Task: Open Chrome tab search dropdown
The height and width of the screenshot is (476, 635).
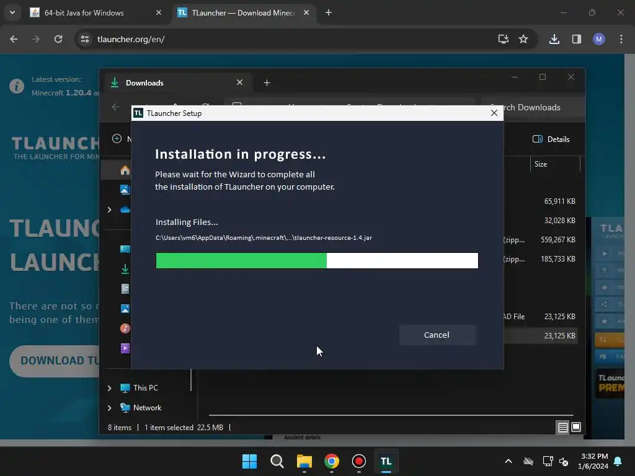Action: 12,12
